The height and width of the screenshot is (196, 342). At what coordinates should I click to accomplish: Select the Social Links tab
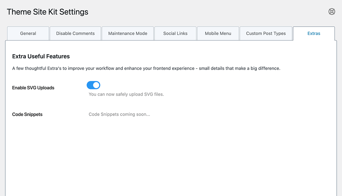(175, 34)
